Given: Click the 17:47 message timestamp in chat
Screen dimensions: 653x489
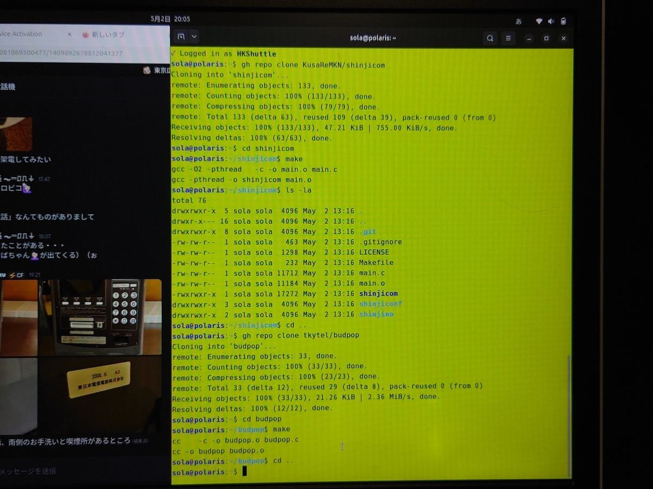Looking at the screenshot, I should [44, 179].
